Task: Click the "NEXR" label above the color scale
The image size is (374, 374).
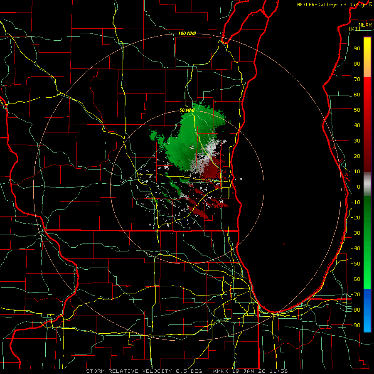Action: coord(365,25)
